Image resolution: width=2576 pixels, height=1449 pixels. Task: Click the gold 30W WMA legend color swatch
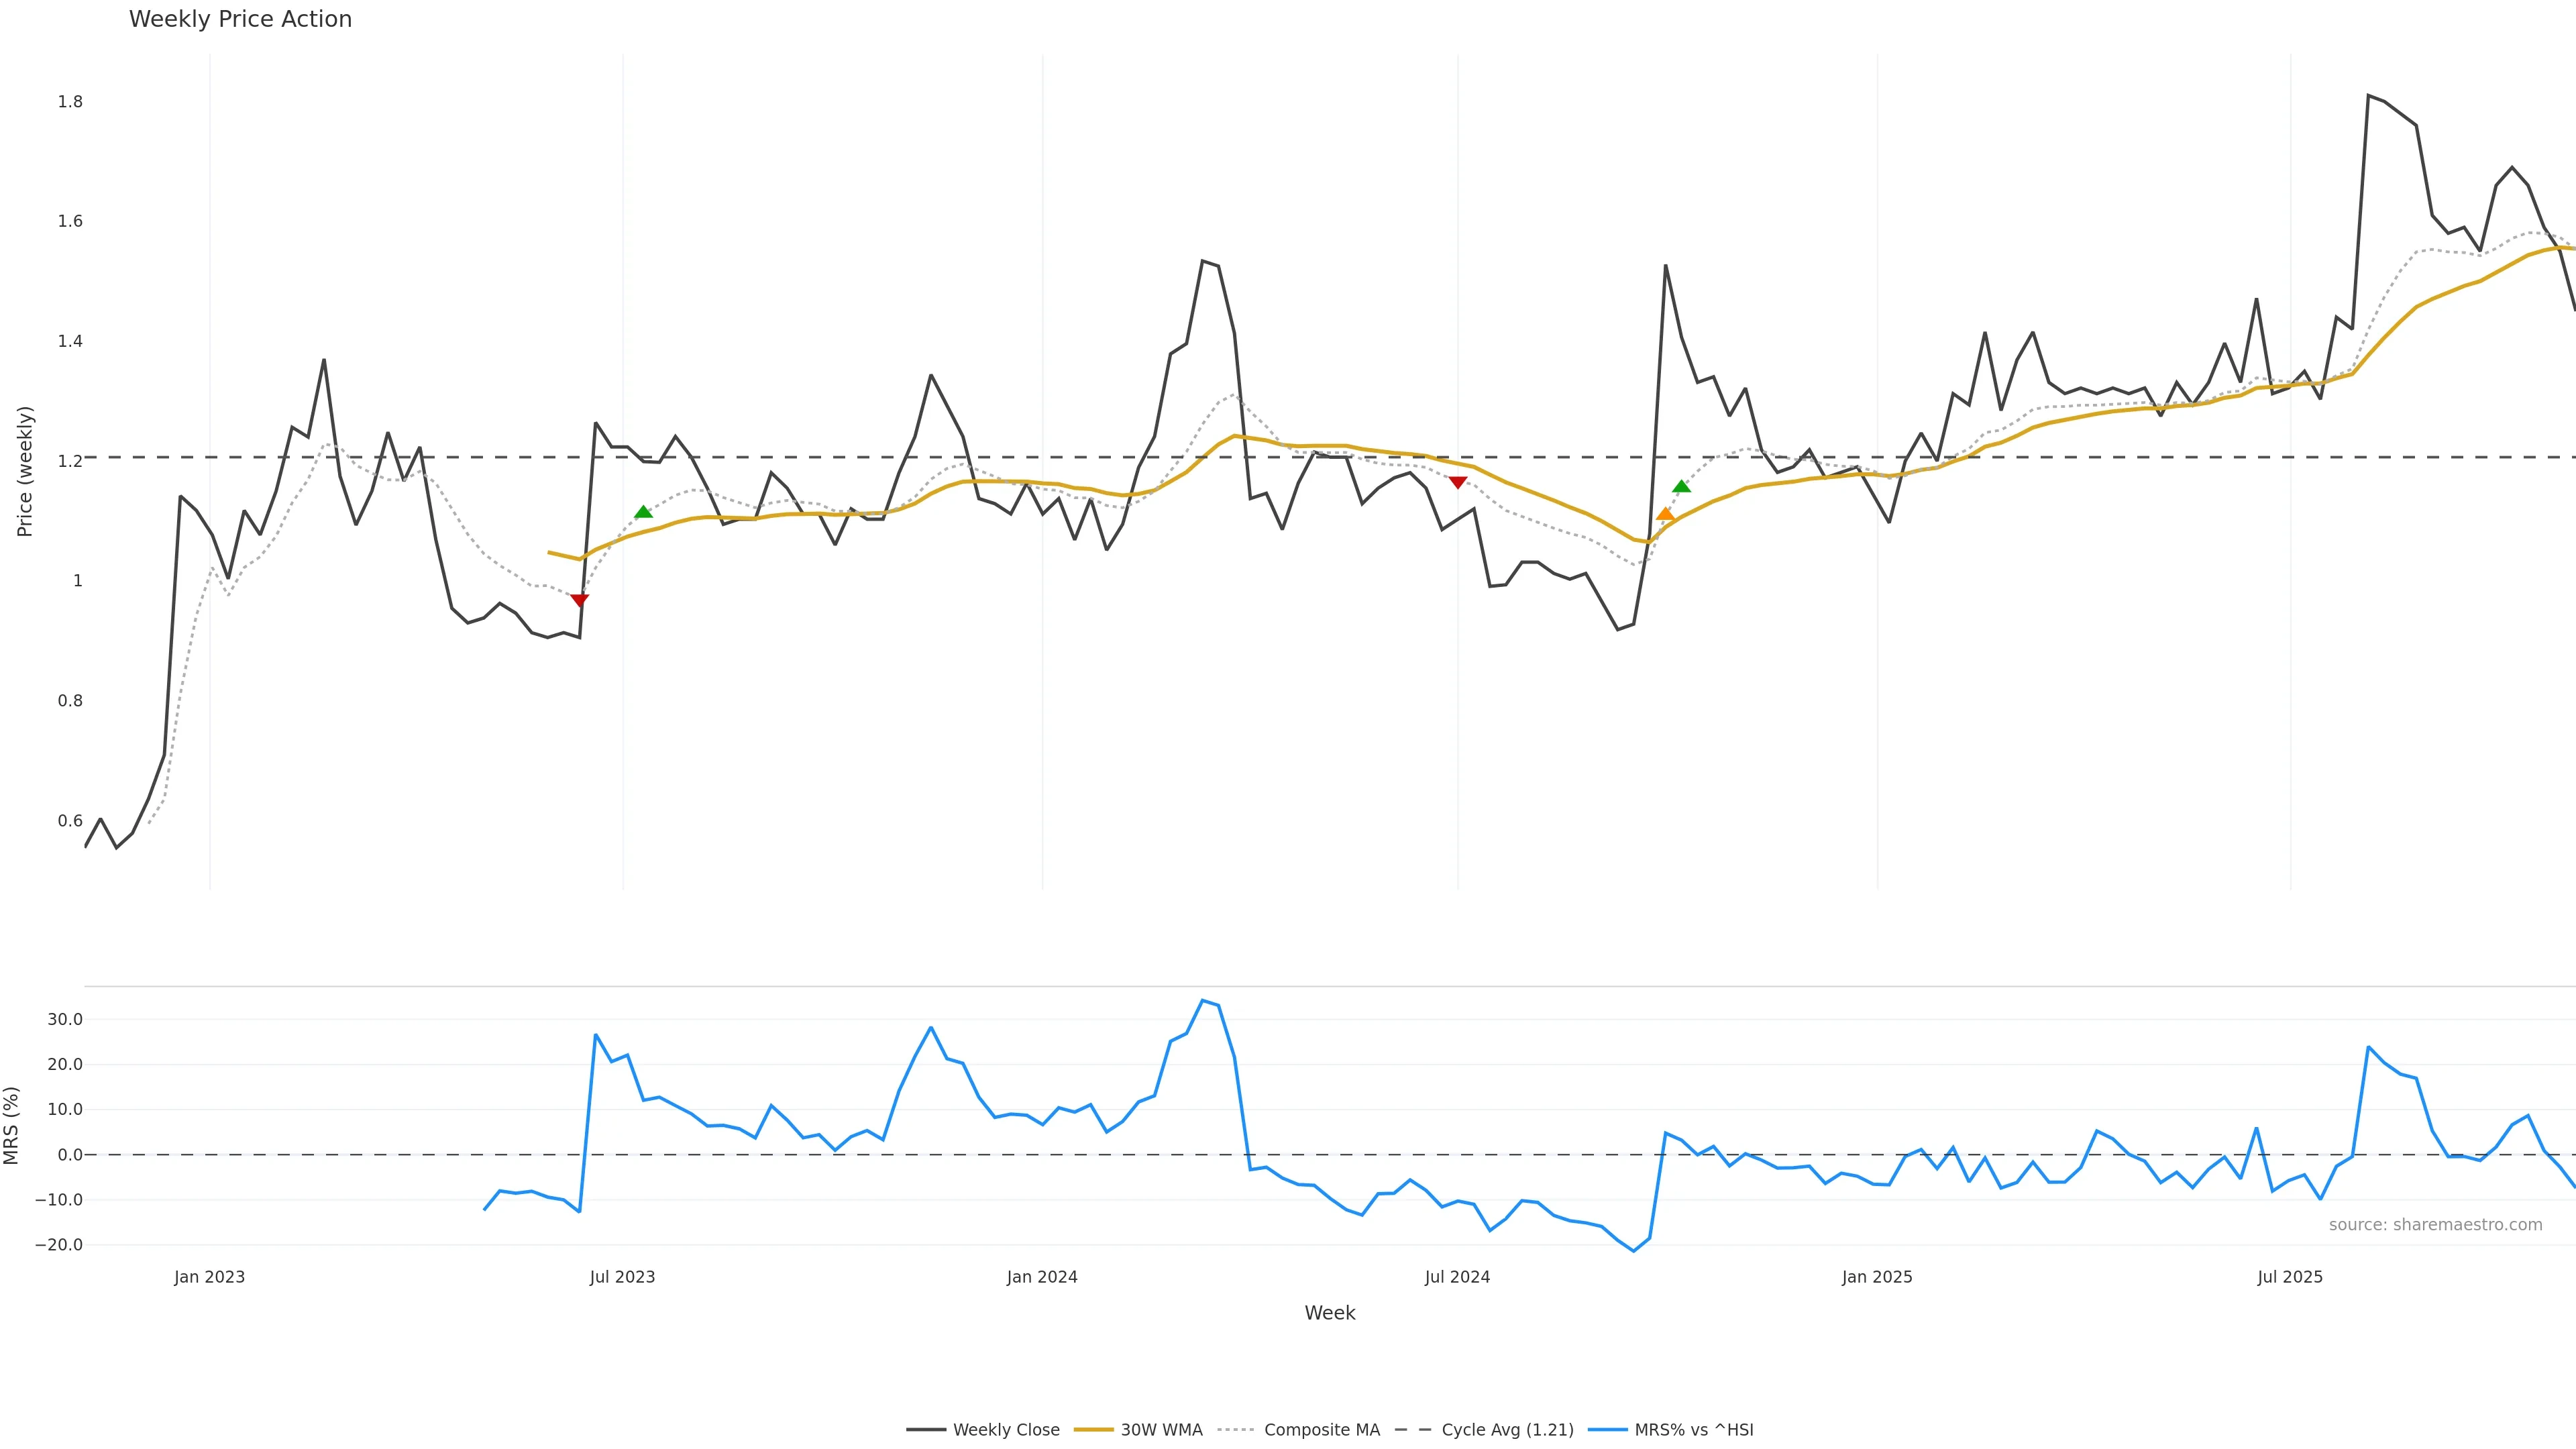(1093, 1430)
